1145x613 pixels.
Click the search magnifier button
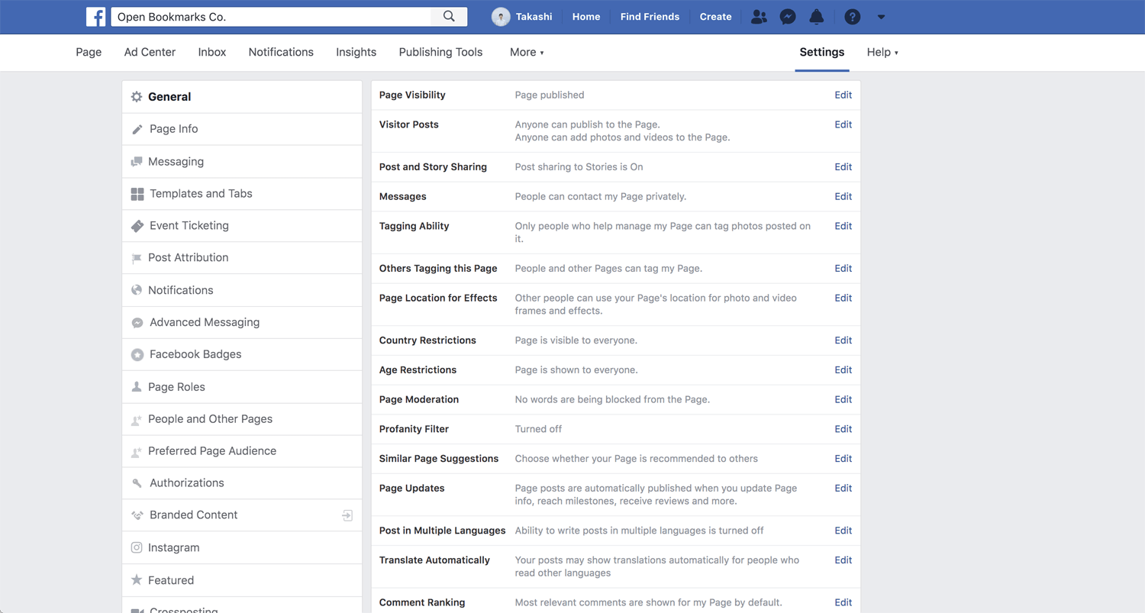click(x=449, y=16)
